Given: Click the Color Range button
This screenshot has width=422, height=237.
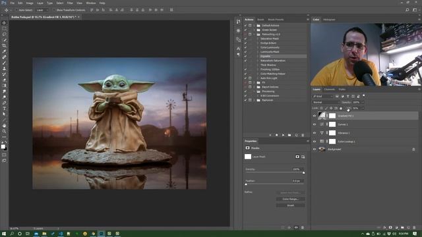Looking at the screenshot, I should (290, 199).
